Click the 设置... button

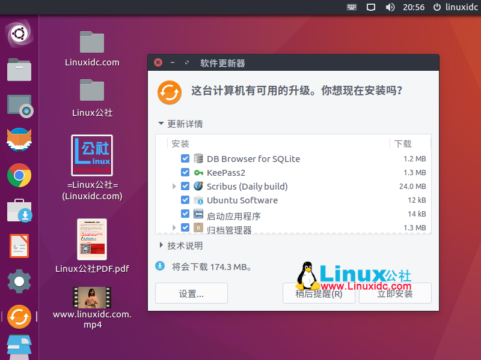point(191,293)
